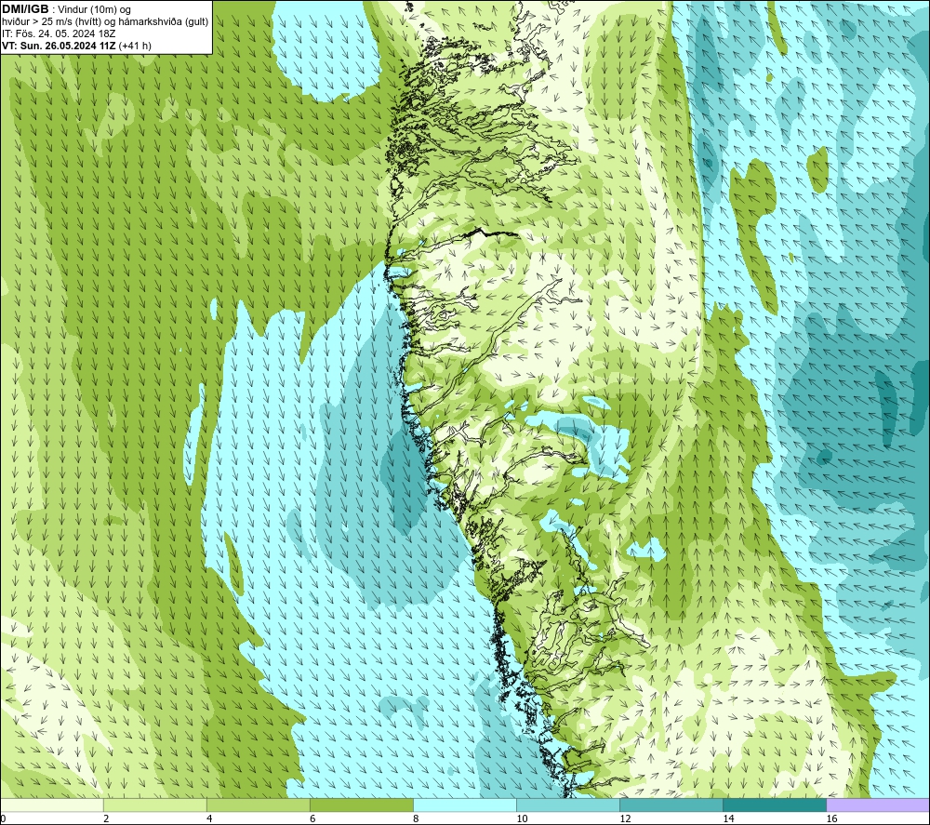930x825 pixels.
Task: Click the '6' scale label
Action: (312, 819)
